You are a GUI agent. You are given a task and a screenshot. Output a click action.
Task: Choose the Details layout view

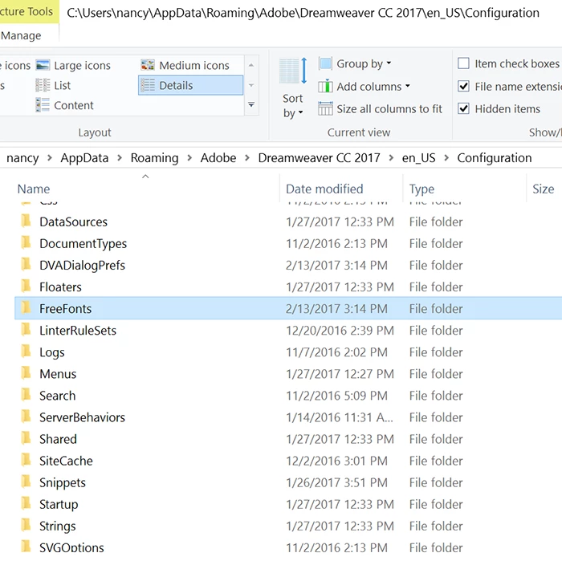coord(190,85)
